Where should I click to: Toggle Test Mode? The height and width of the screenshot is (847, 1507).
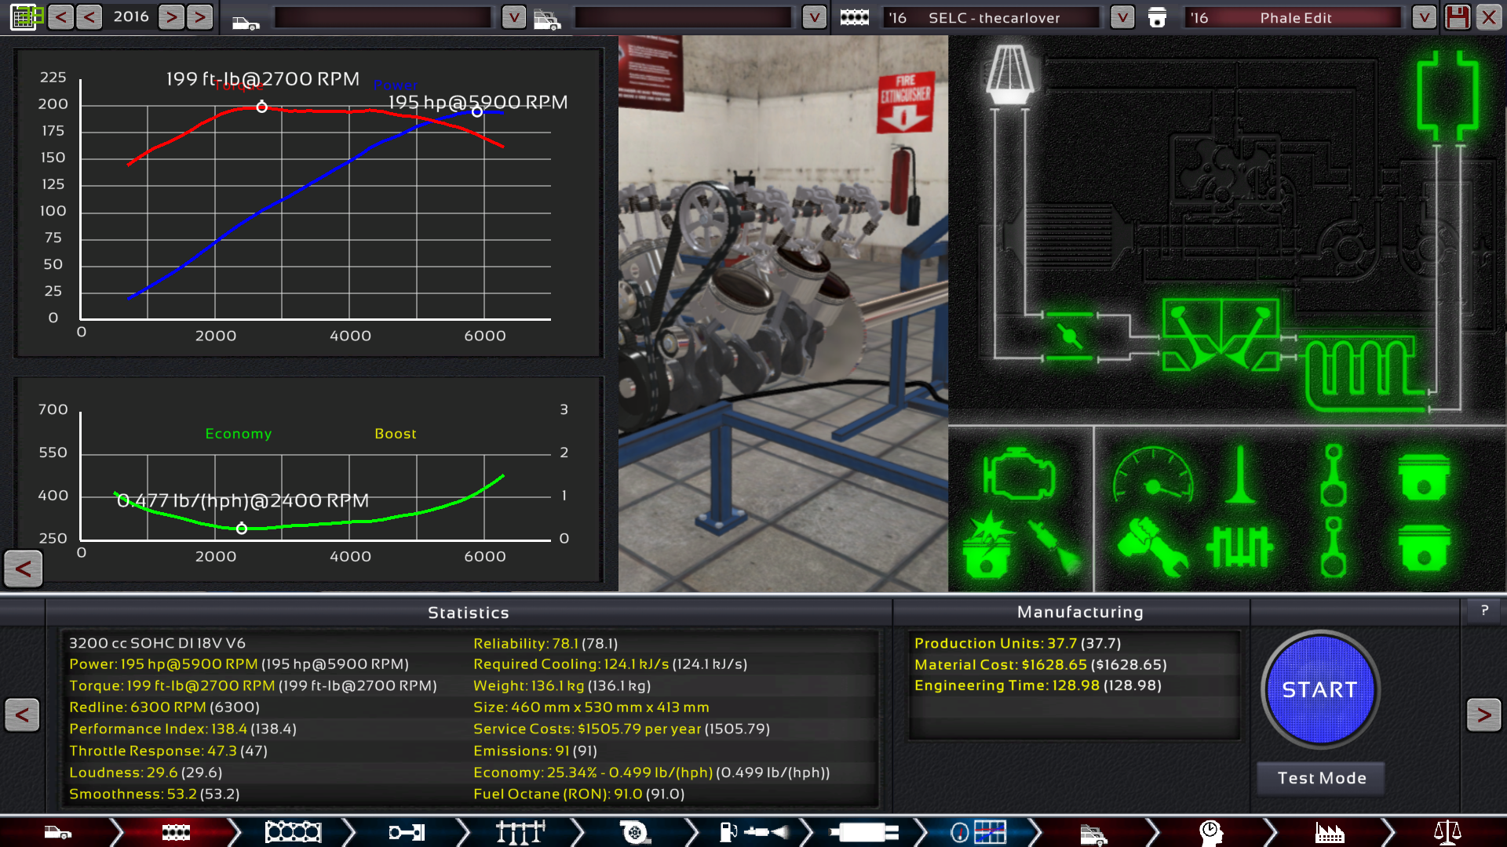1321,778
